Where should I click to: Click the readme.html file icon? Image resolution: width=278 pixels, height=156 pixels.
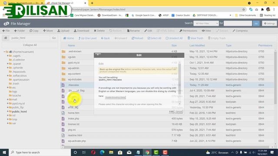click(63, 135)
